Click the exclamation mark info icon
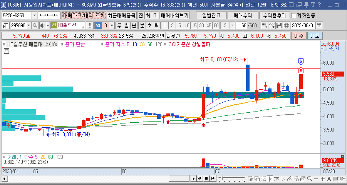 (90, 25)
